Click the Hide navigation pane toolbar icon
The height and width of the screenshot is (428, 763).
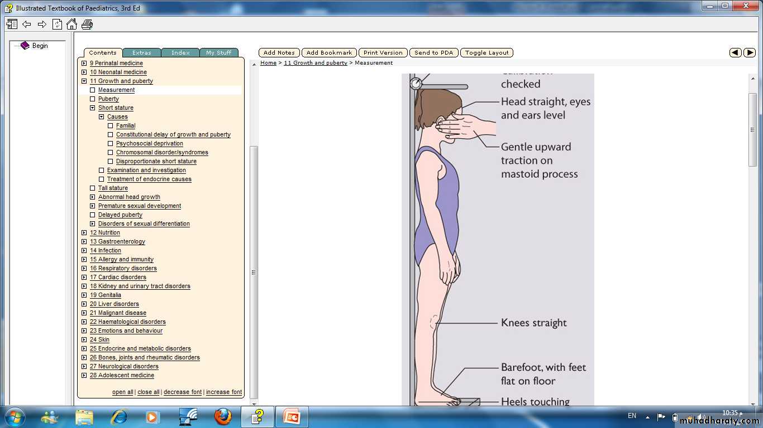tap(11, 24)
